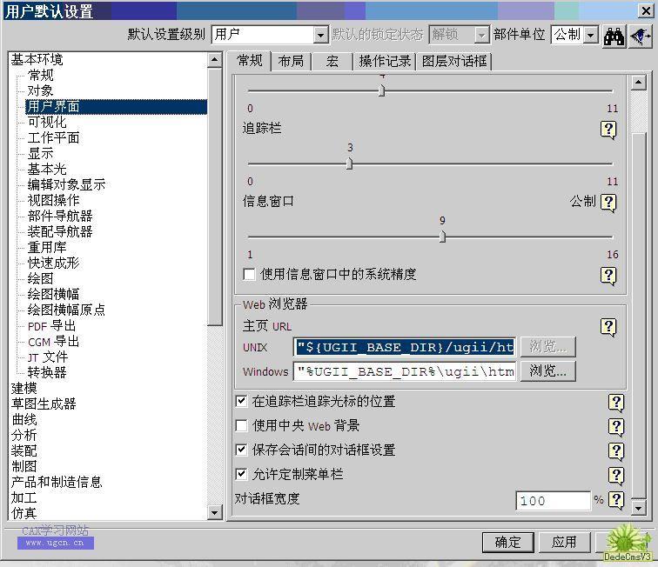
Task: Switch to the 布局 tab
Action: click(x=292, y=61)
